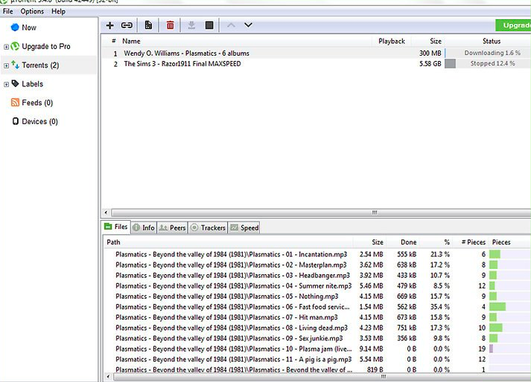Screen dimensions: 531x382
Task: Open the File menu
Action: pyautogui.click(x=7, y=11)
